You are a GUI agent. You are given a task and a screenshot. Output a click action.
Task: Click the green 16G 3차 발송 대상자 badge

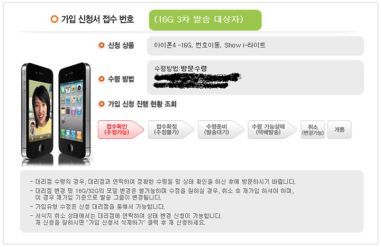(205, 20)
